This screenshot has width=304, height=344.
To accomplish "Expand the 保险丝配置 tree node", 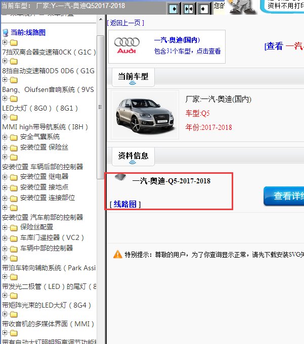I will 5,227.
